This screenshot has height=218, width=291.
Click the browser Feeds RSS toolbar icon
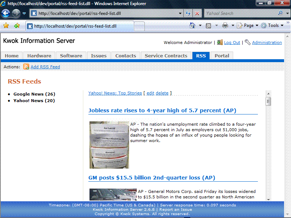208,25
